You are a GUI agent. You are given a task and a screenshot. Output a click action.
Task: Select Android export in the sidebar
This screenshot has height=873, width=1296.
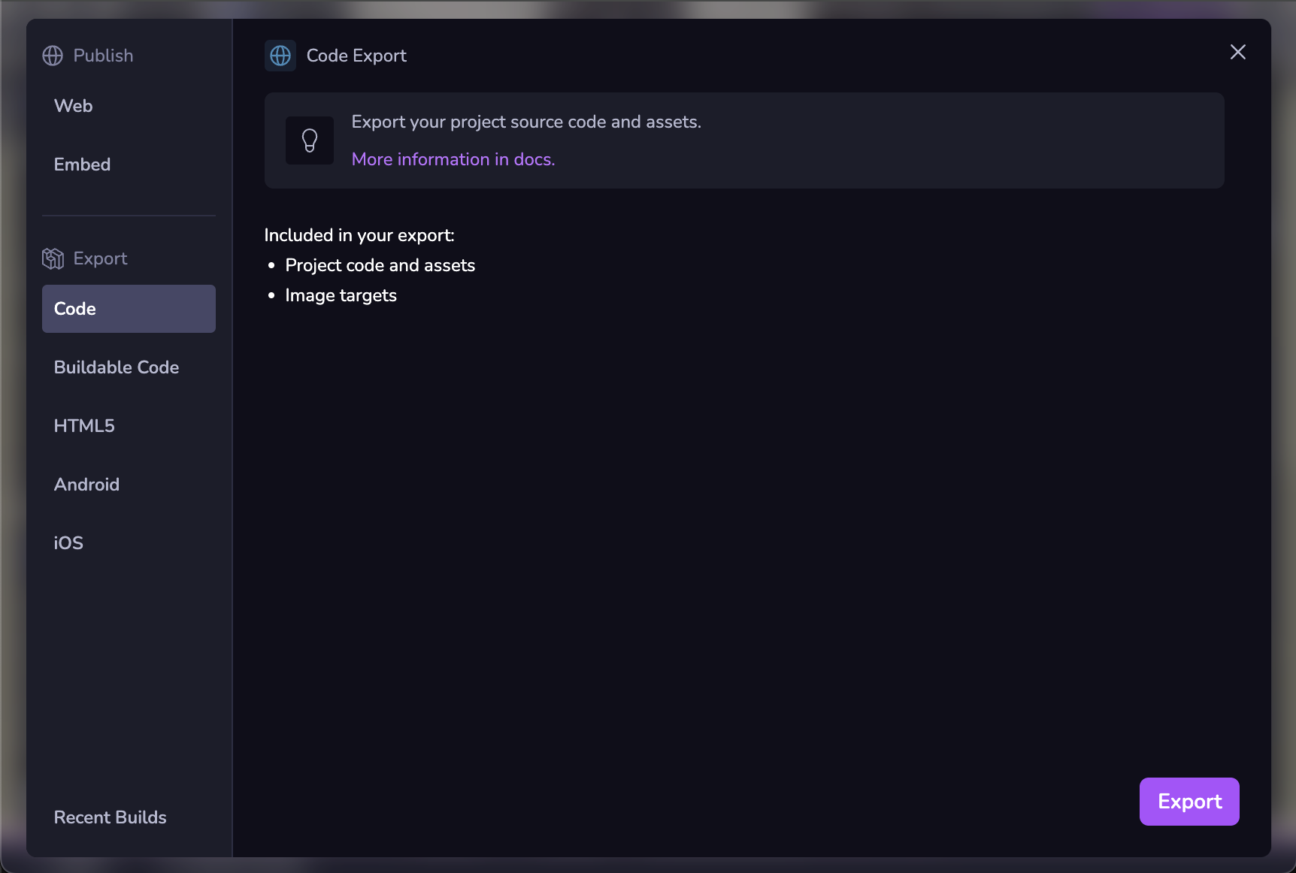(x=87, y=485)
